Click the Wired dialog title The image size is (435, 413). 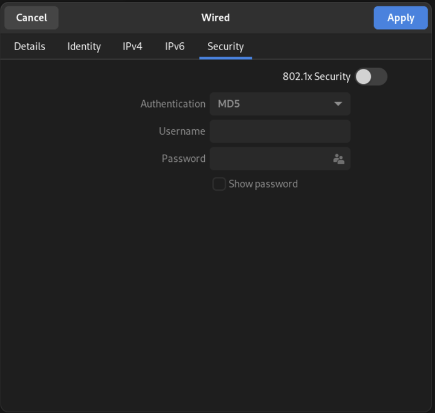tap(216, 18)
